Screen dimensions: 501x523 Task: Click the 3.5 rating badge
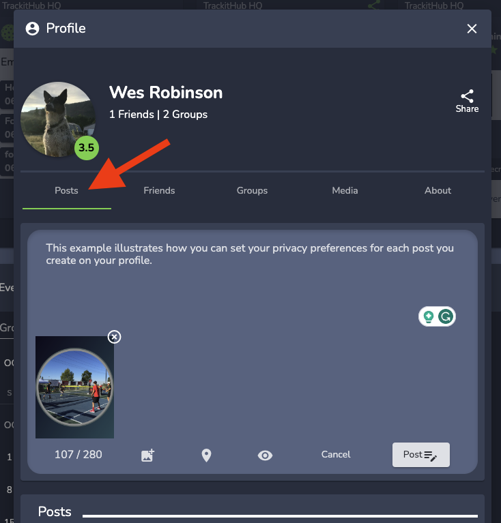[x=87, y=148]
